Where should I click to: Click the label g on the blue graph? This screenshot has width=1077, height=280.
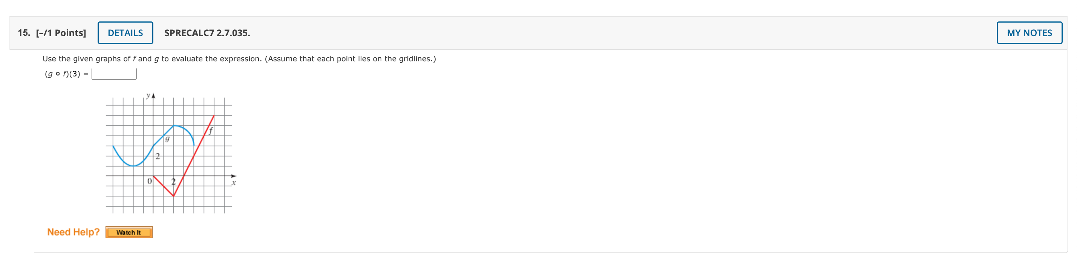tap(167, 139)
